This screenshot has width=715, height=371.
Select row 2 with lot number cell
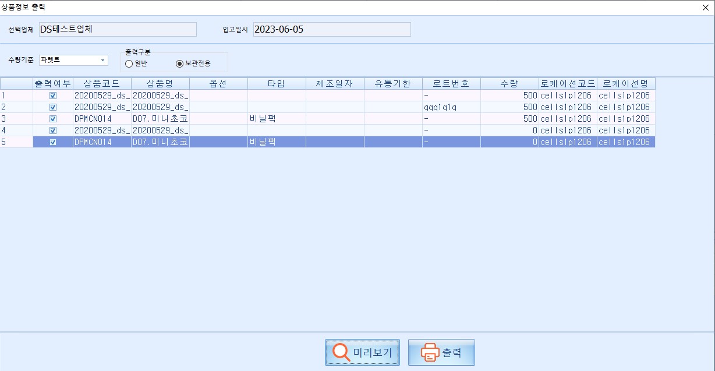point(451,107)
